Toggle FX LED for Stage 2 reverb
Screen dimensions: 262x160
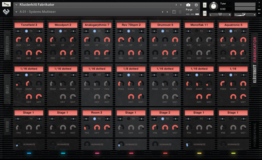pos(163,119)
